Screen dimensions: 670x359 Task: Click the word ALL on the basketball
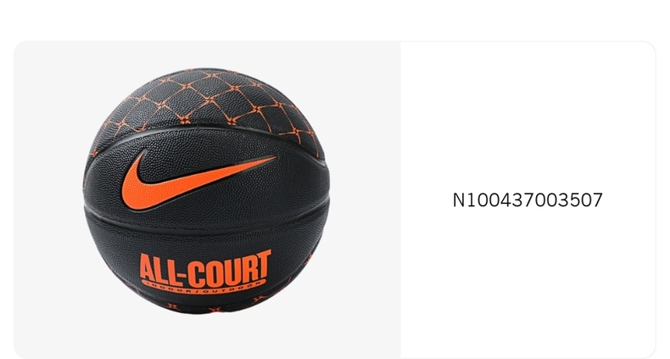pyautogui.click(x=158, y=270)
